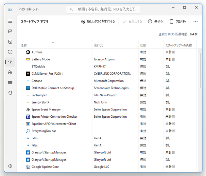This screenshot has height=176, width=206.
Task: Click File-New-Project publisher cell
Action: coord(105,95)
